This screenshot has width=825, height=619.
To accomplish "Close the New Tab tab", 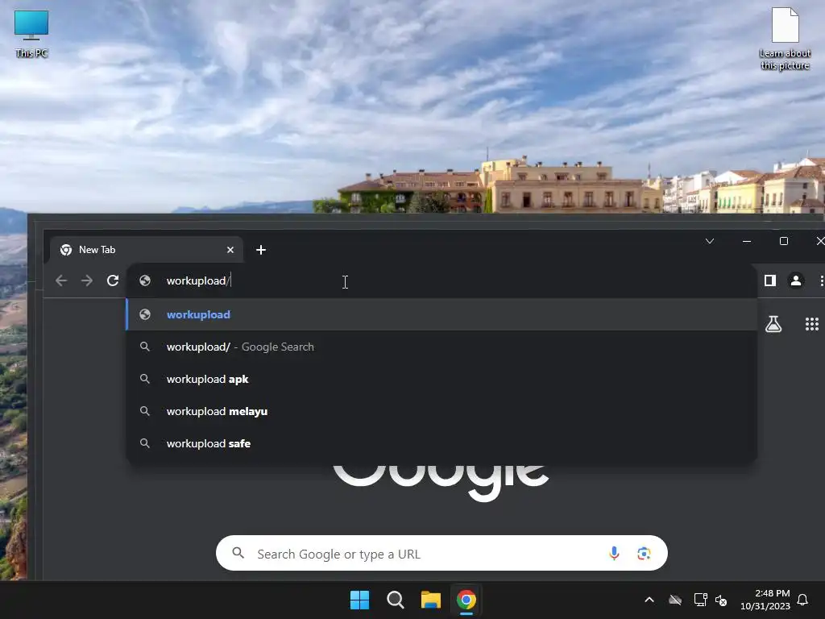I will (x=230, y=250).
